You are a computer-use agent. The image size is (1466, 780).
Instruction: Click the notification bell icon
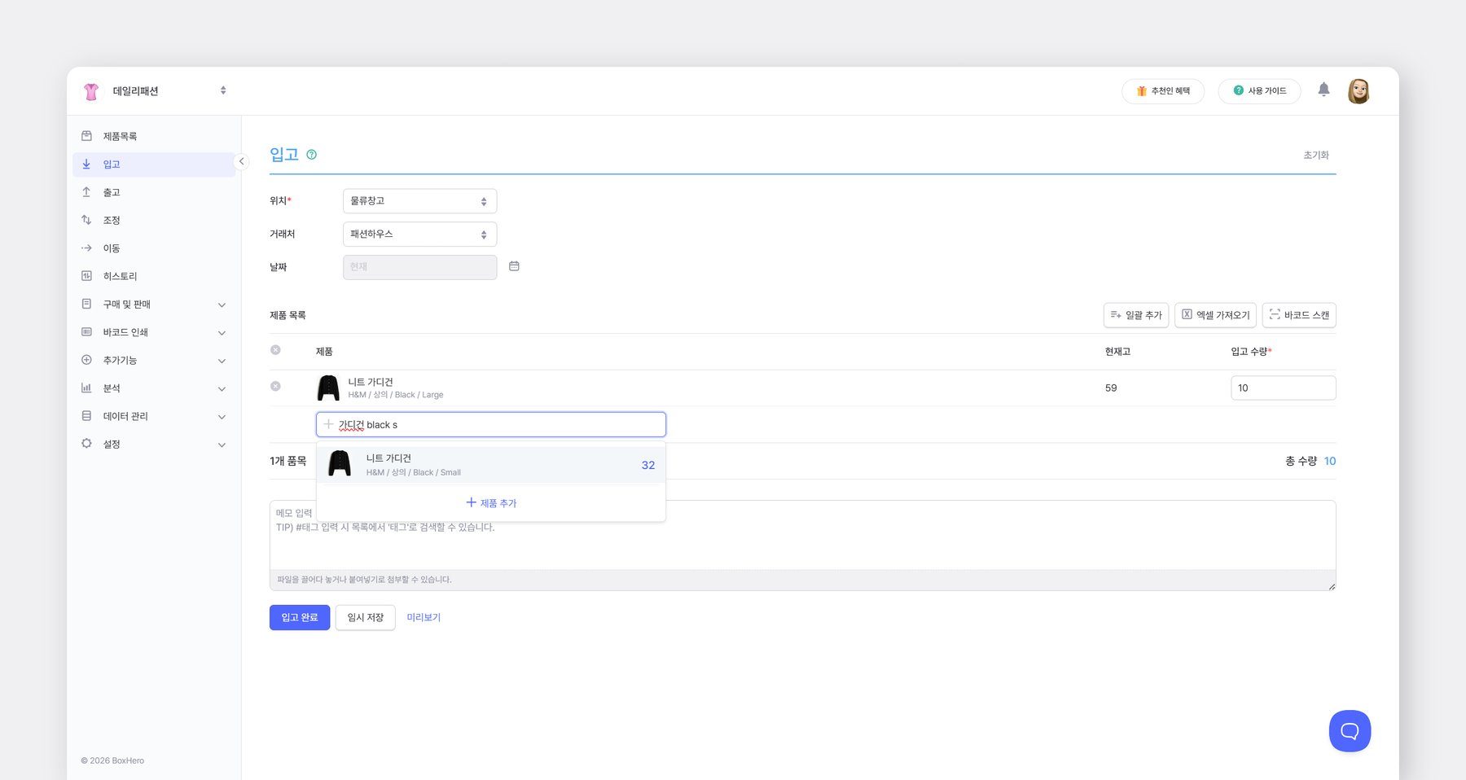click(1323, 90)
